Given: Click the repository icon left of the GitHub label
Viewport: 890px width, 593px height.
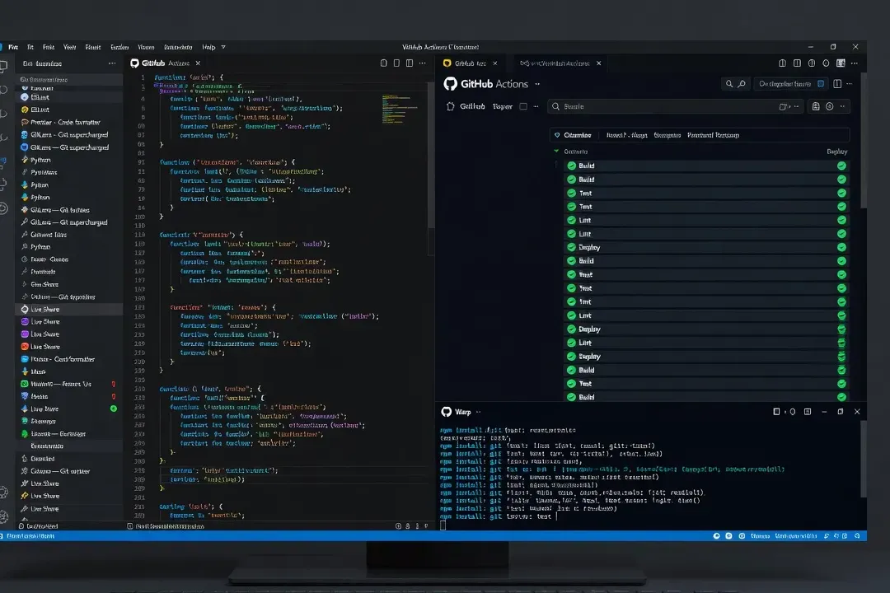Looking at the screenshot, I should tap(450, 106).
